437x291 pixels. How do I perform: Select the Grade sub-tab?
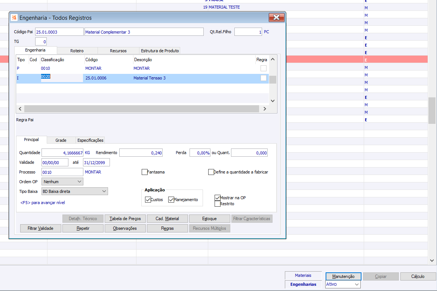[61, 140]
